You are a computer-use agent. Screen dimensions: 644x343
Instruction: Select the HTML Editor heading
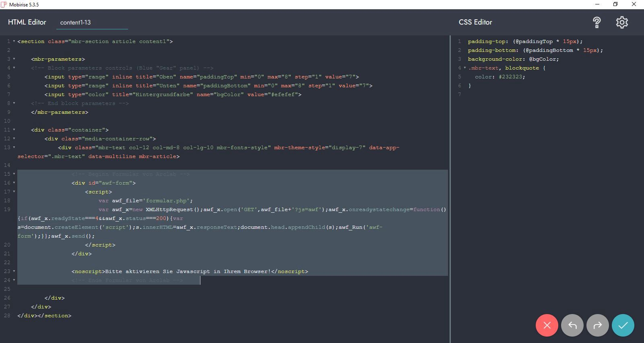(27, 22)
